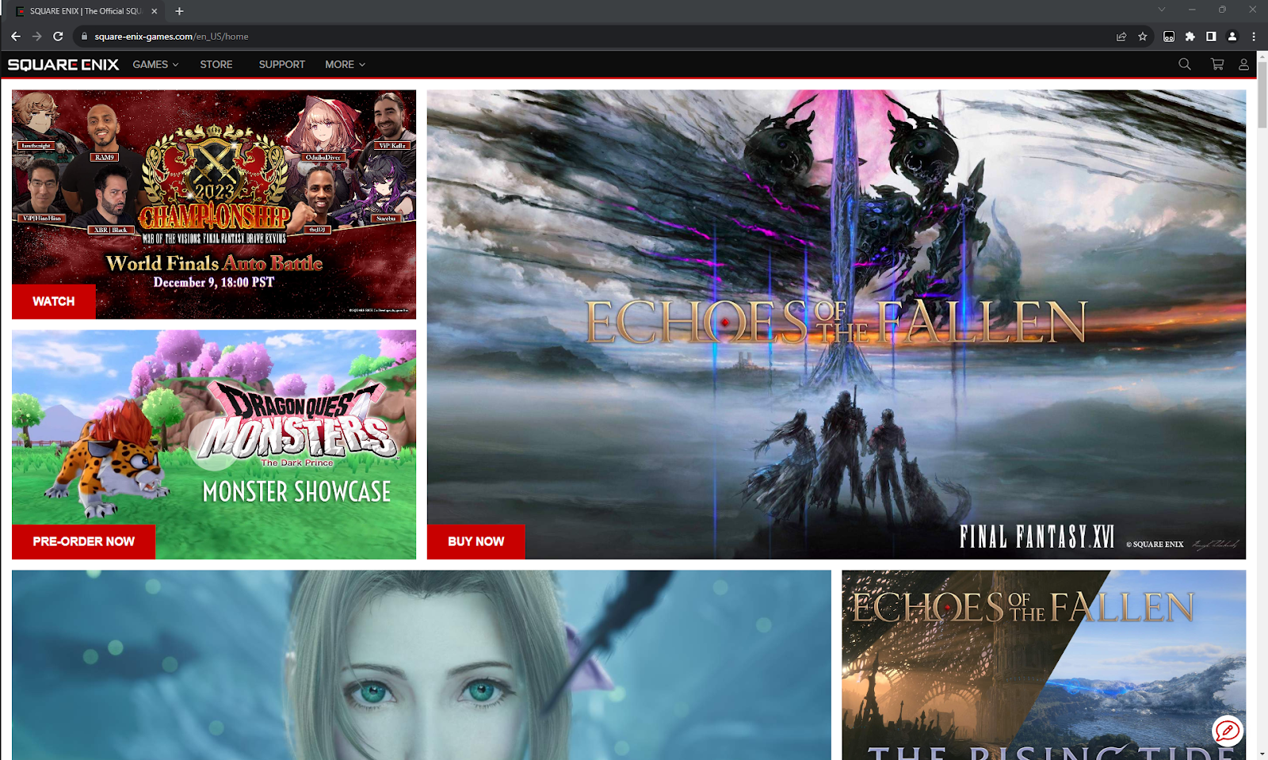Viewport: 1268px width, 760px height.
Task: Open a new browser tab with plus
Action: [179, 11]
